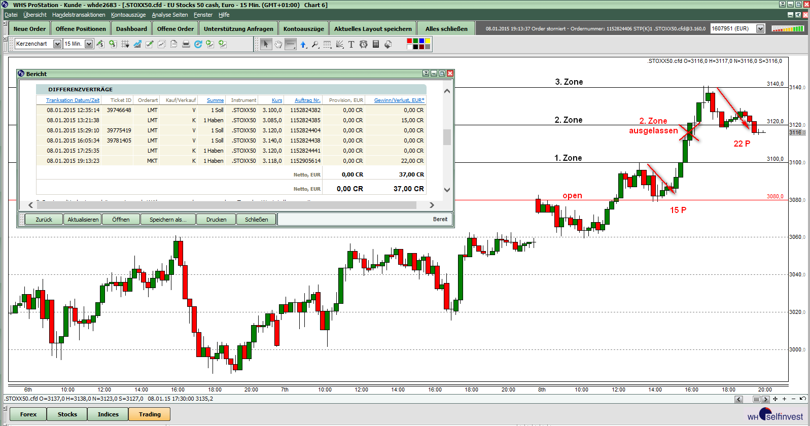Open the Kerzenchart chart type dropdown
810x426 pixels.
tap(57, 44)
